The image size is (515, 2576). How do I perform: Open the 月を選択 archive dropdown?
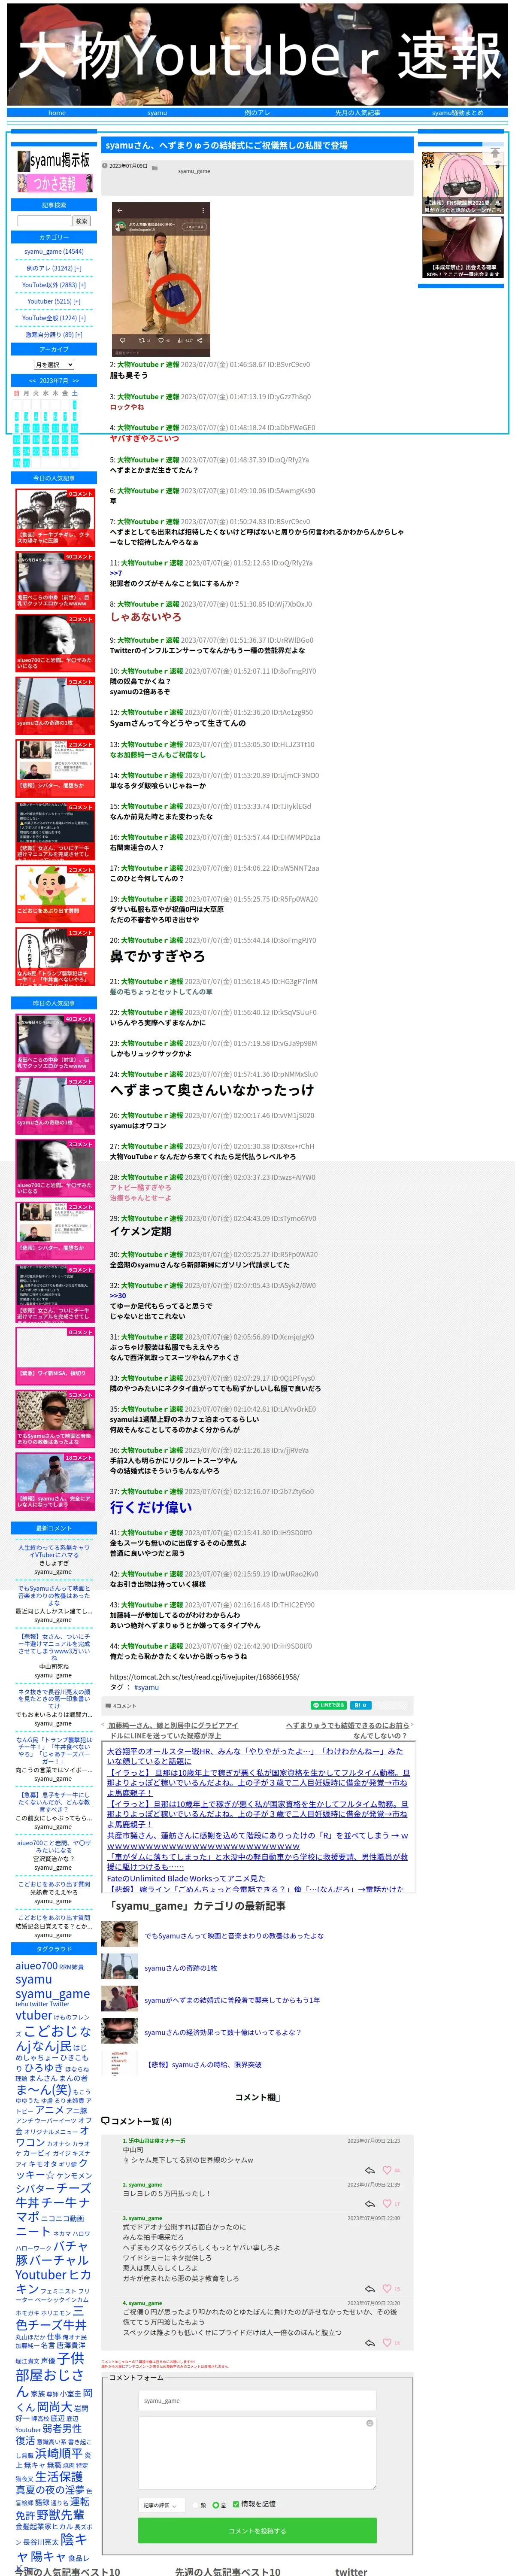[x=54, y=365]
